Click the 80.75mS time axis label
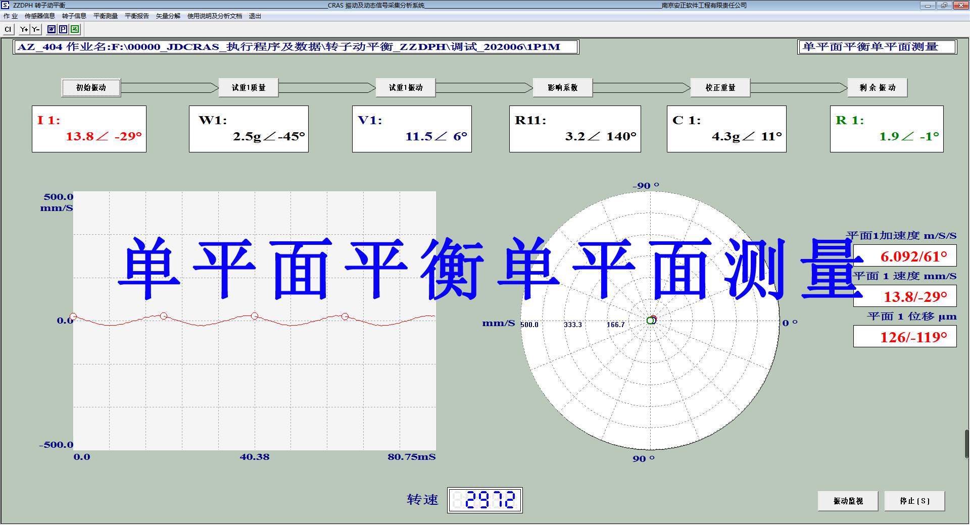 coord(412,457)
